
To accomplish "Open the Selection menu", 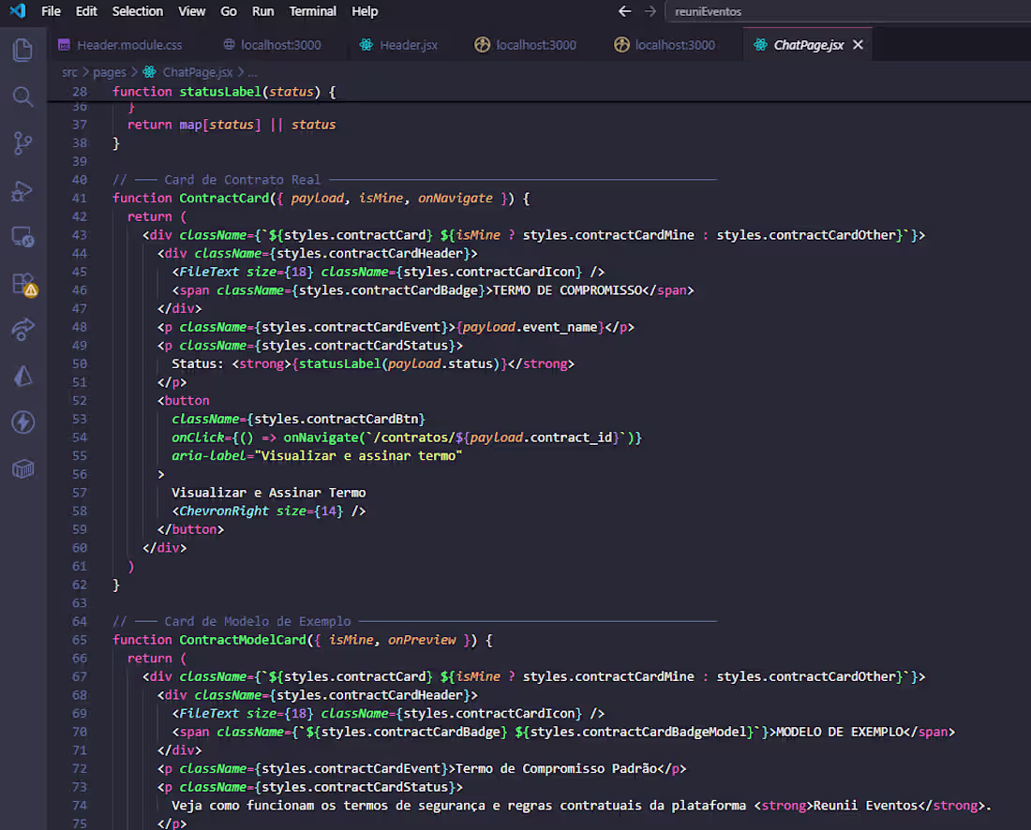I will pyautogui.click(x=138, y=11).
